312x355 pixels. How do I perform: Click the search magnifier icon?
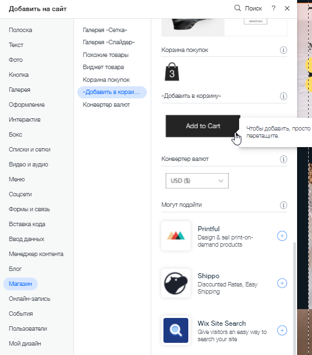[237, 8]
